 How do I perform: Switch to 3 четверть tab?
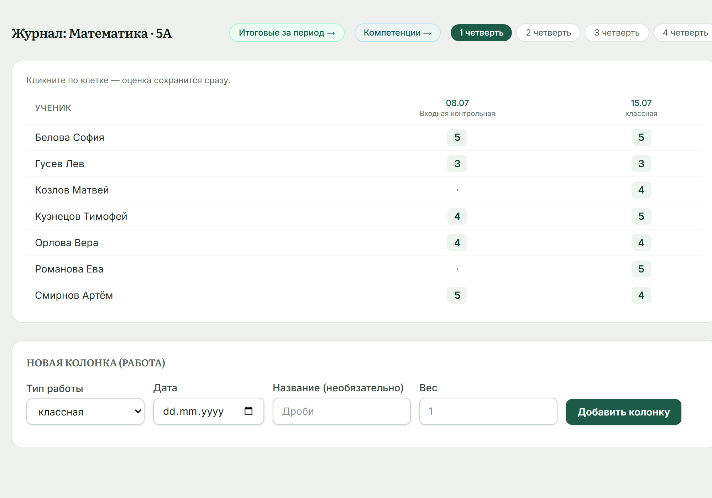617,33
